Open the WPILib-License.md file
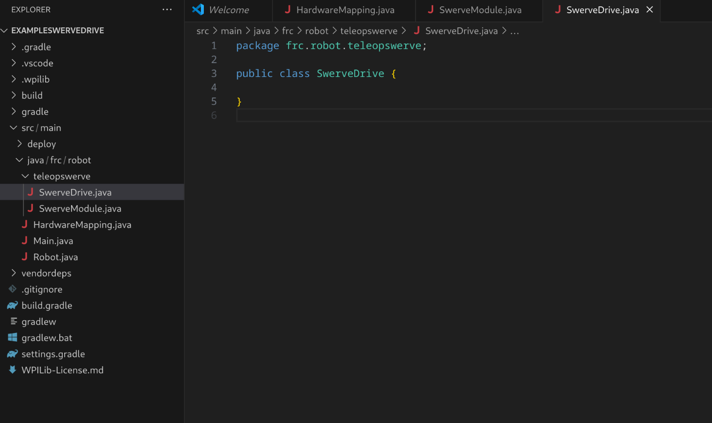 click(92, 370)
